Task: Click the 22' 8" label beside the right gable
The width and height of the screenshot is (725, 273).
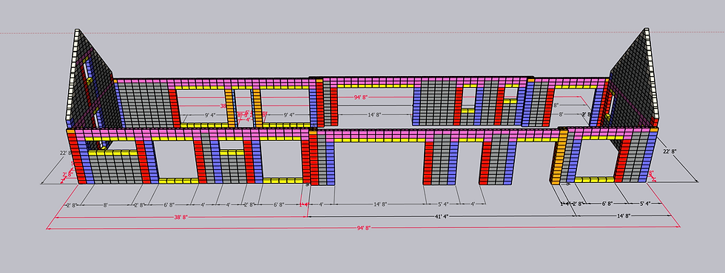Action: pos(669,151)
